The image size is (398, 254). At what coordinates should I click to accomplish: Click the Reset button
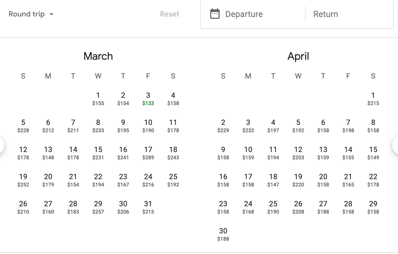tap(169, 14)
